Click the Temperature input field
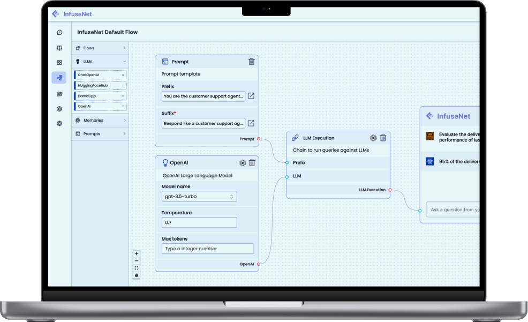The width and height of the screenshot is (528, 322). pyautogui.click(x=199, y=223)
